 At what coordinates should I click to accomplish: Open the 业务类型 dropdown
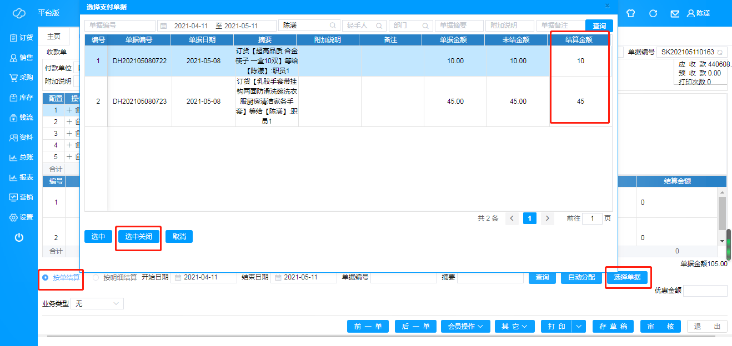tap(97, 304)
